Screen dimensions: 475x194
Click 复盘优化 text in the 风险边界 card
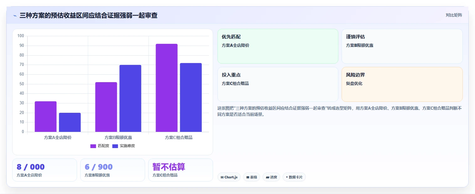click(x=354, y=83)
